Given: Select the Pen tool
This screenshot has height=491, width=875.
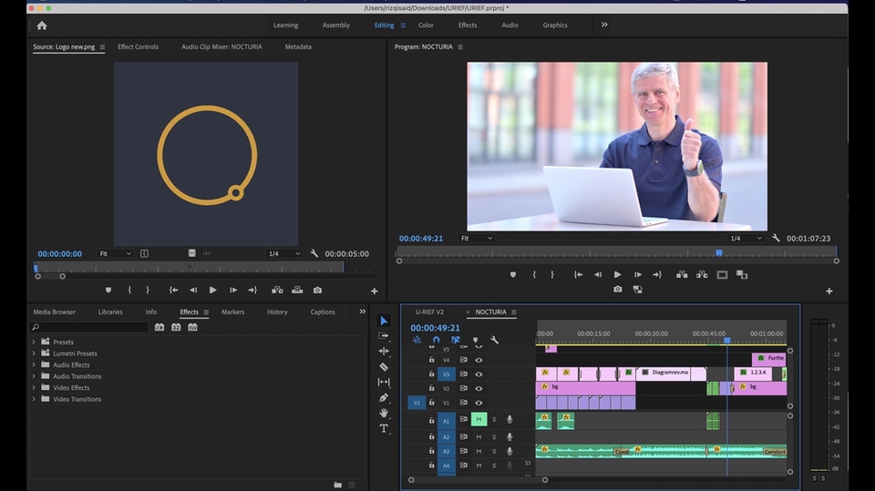Looking at the screenshot, I should (384, 398).
